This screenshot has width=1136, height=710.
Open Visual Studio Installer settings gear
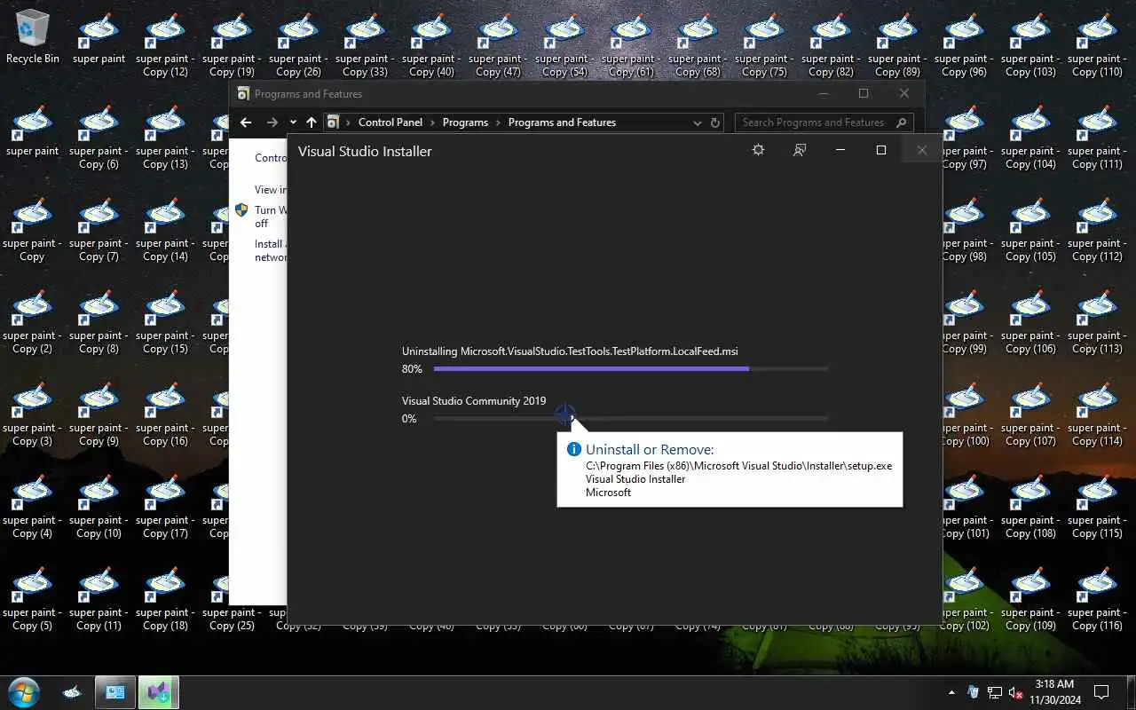click(758, 150)
